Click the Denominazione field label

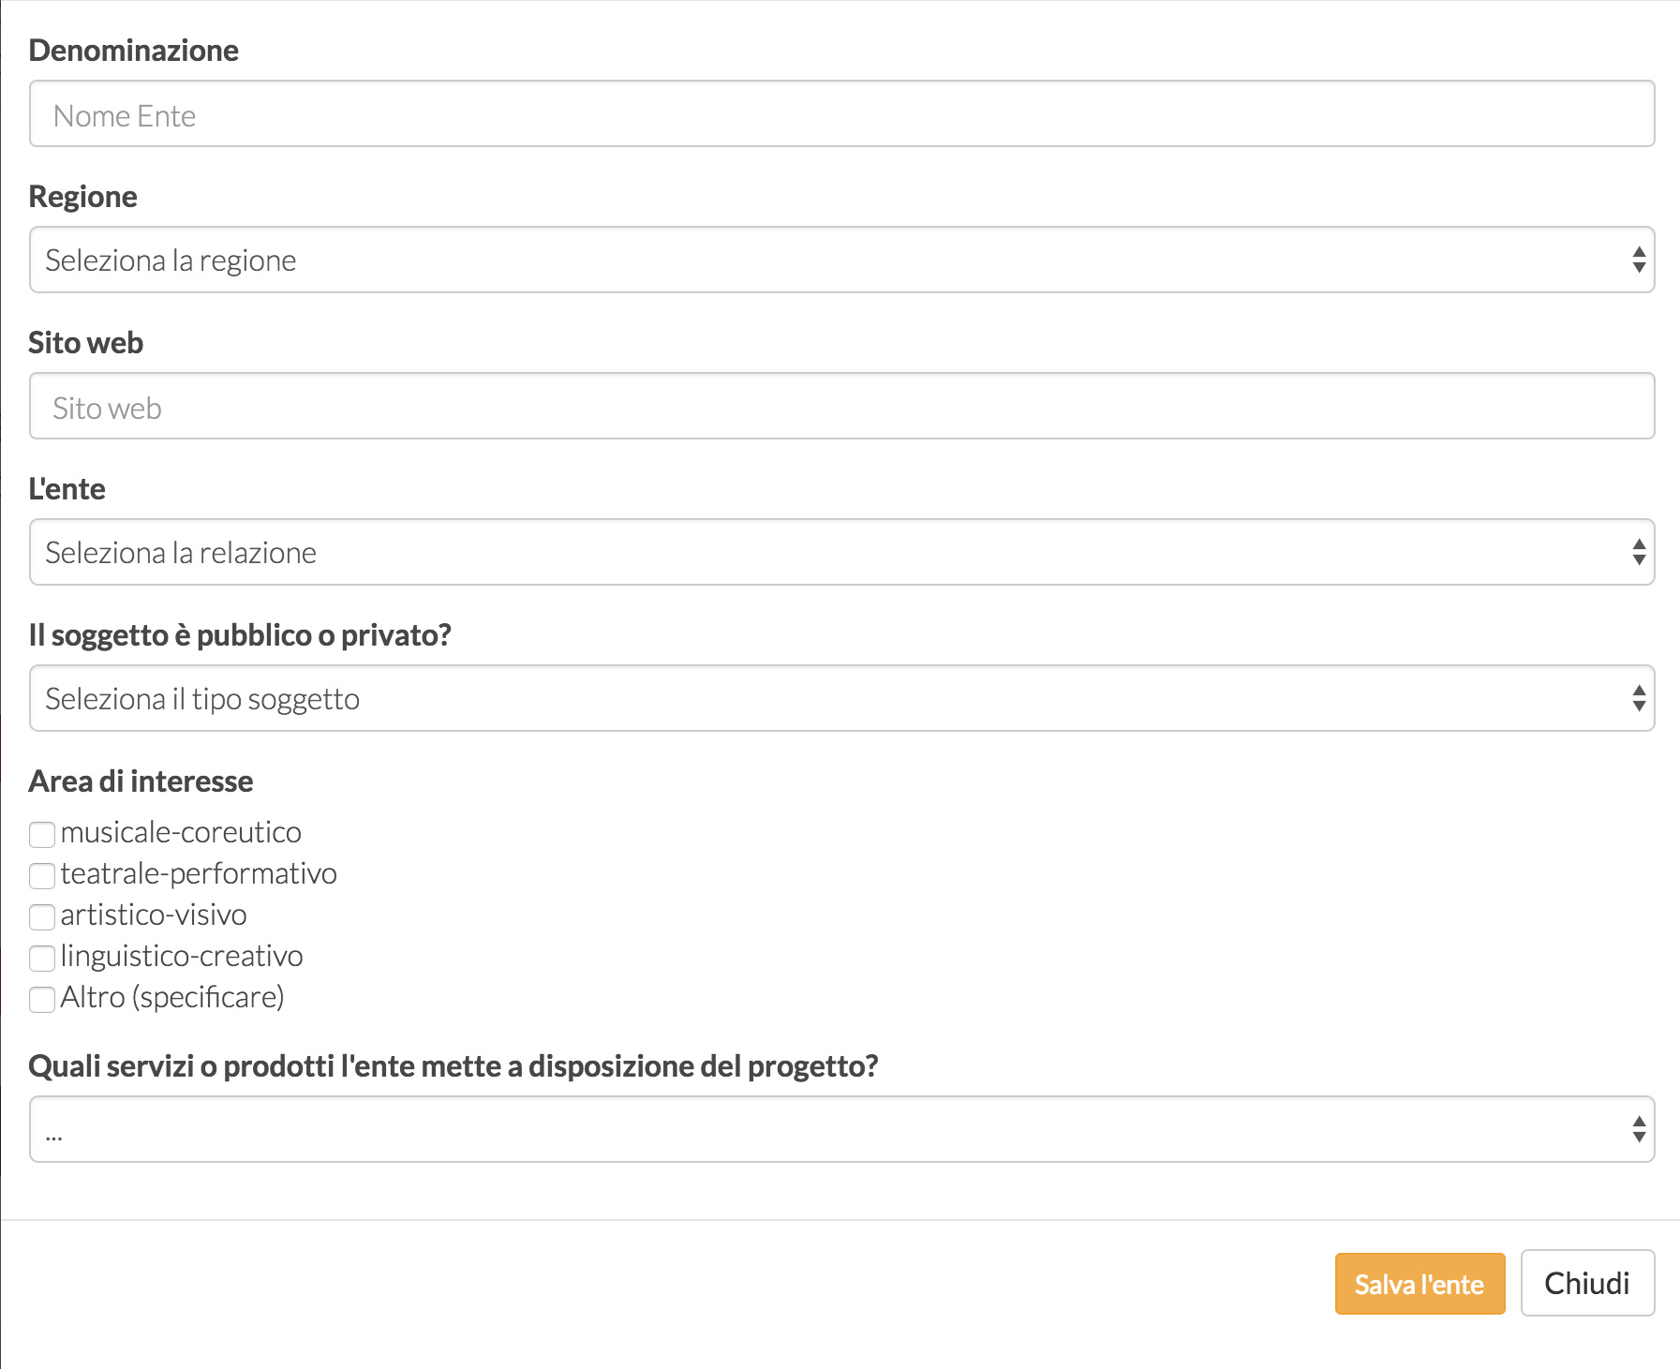point(134,51)
